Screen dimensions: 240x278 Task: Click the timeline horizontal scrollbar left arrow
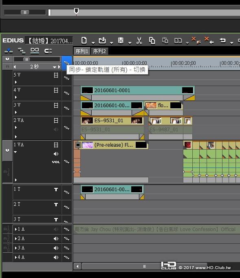(x=78, y=266)
